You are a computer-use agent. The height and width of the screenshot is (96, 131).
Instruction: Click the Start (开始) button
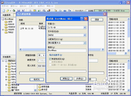66,79
